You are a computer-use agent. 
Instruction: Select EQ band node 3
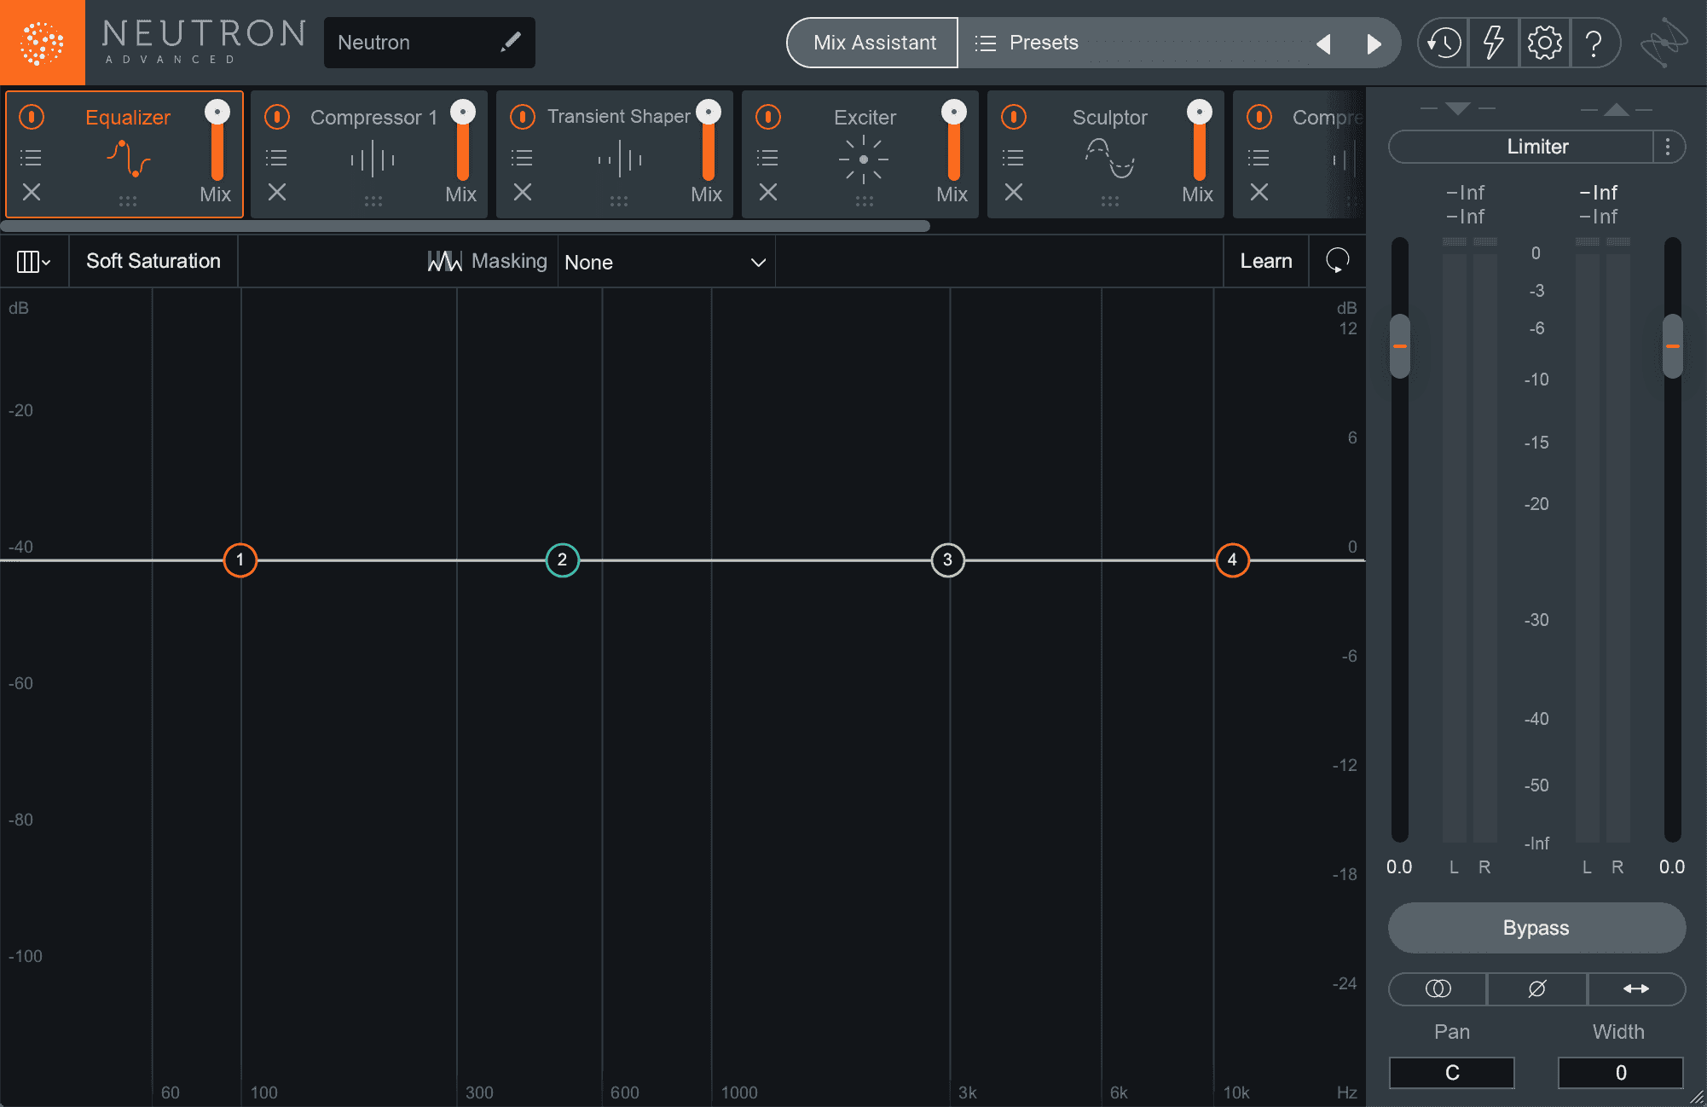tap(947, 560)
